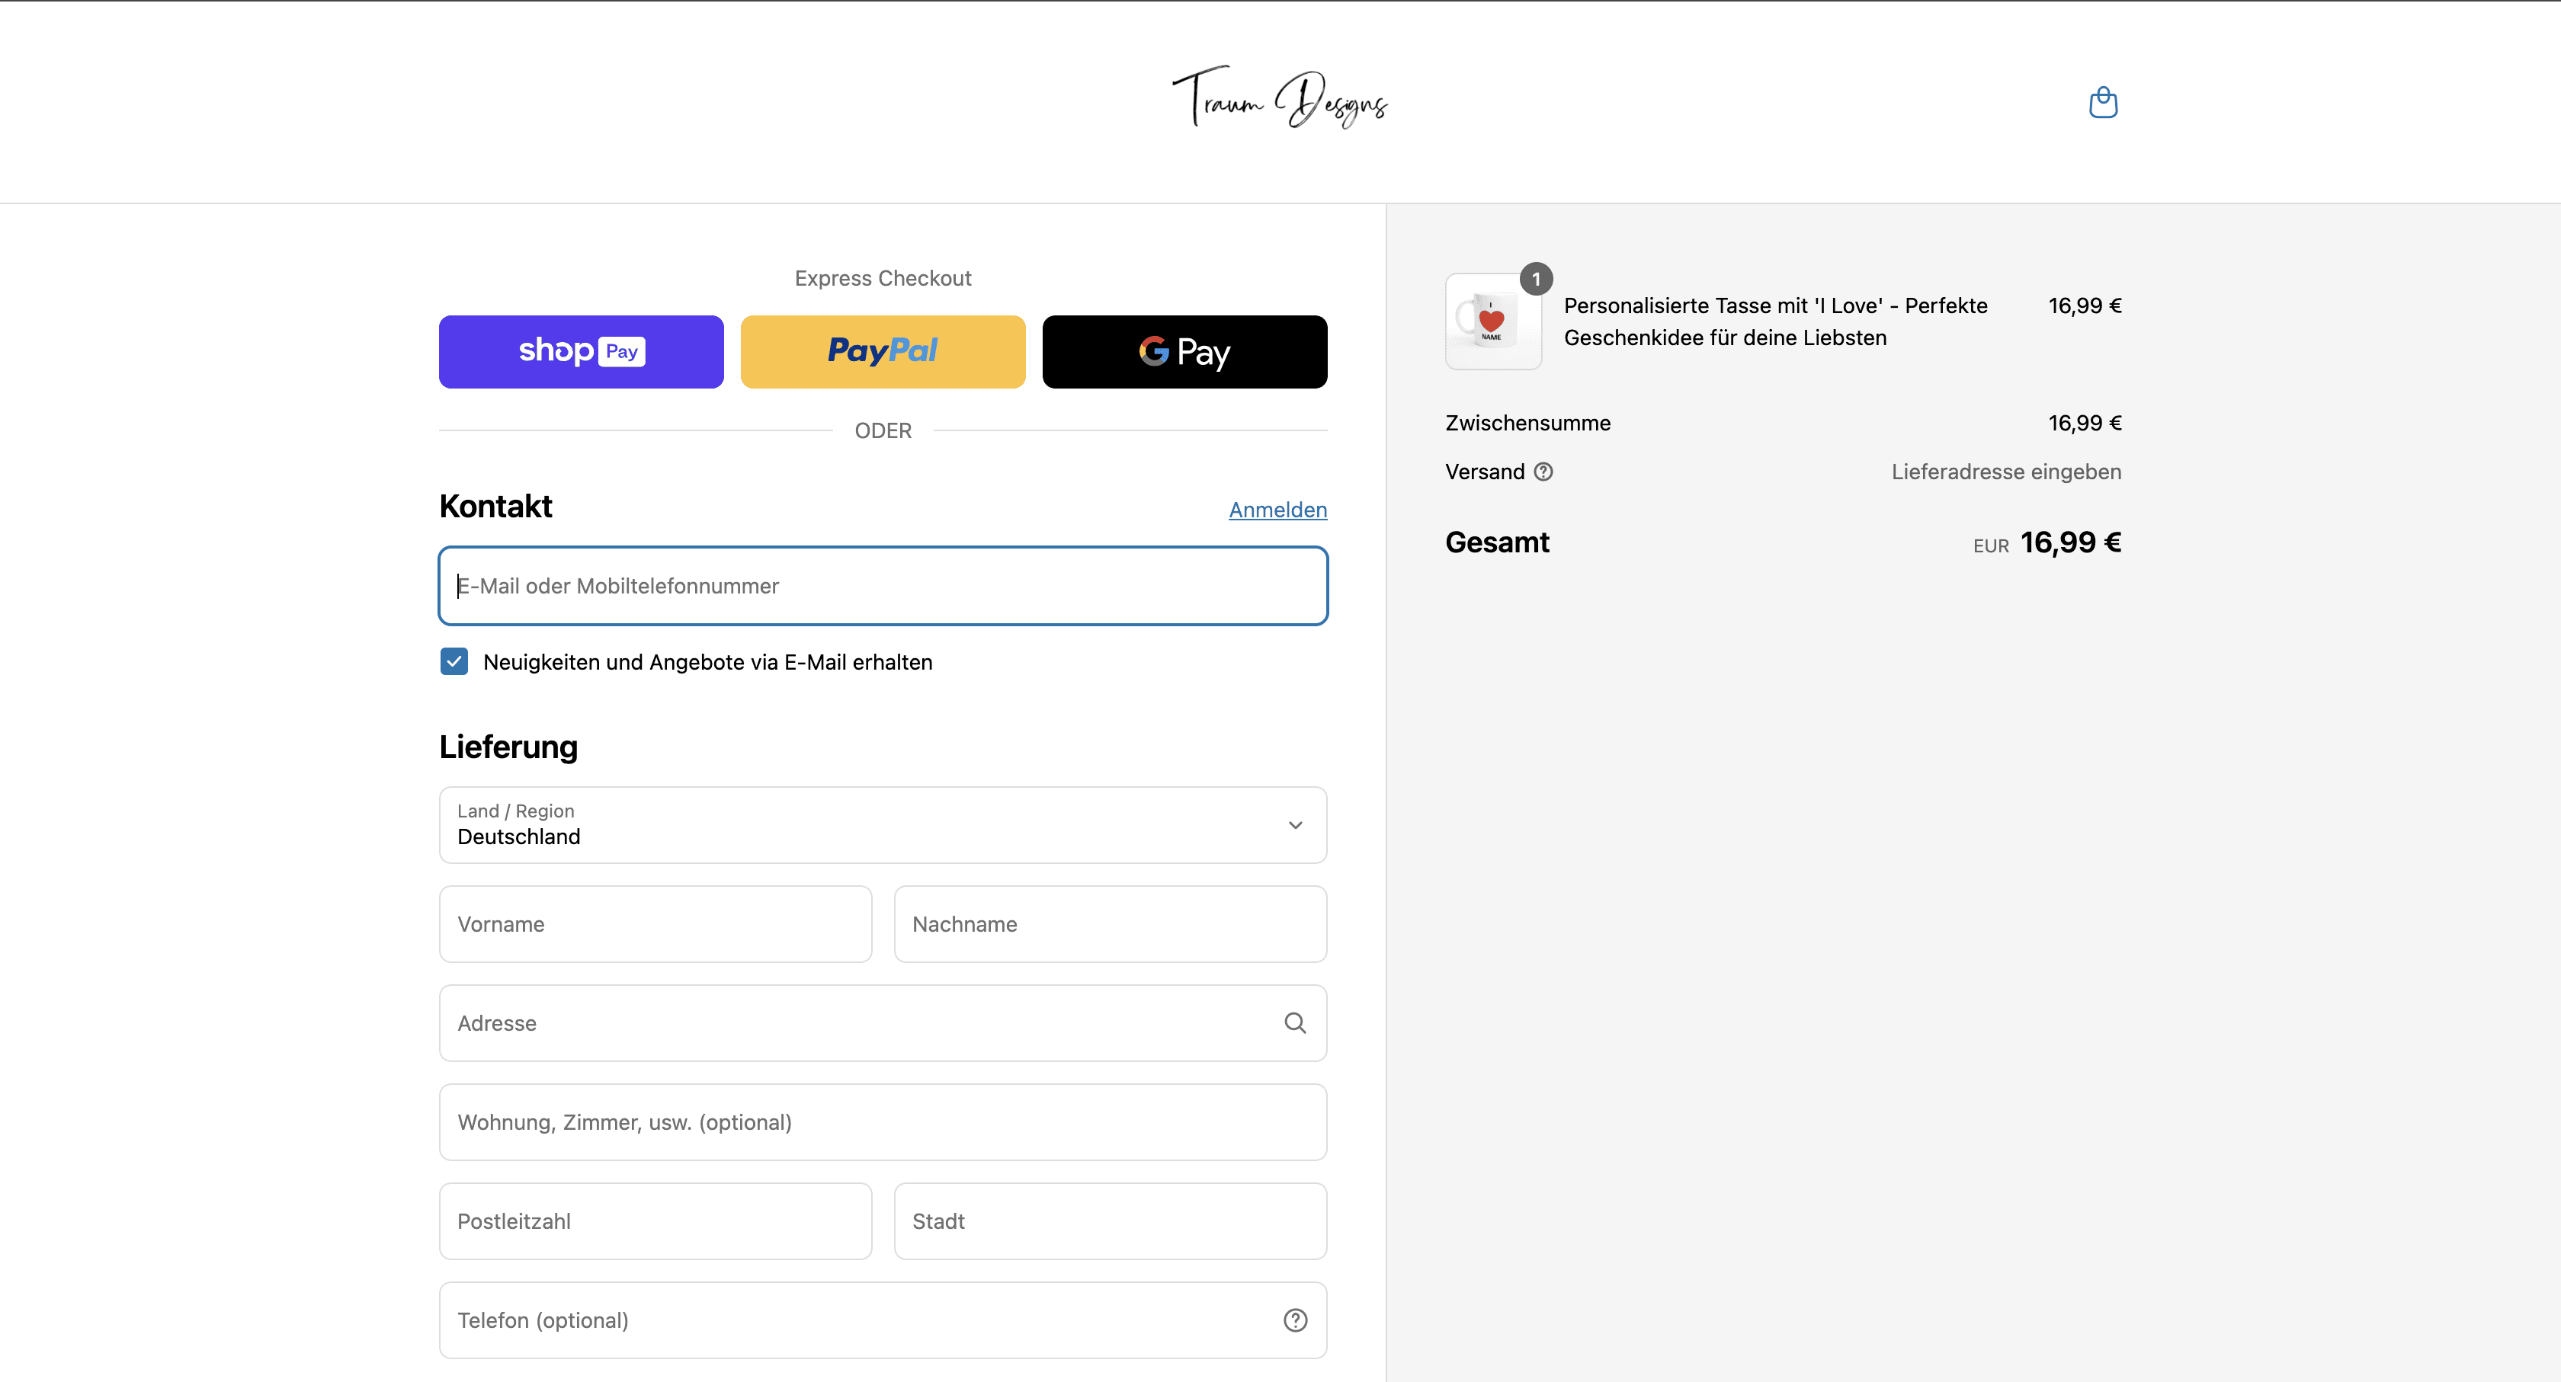Click the Vorname input field

coord(656,924)
